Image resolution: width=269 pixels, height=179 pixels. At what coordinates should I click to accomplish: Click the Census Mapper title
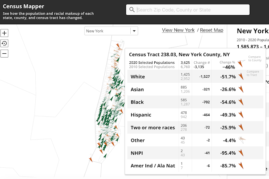pos(24,7)
